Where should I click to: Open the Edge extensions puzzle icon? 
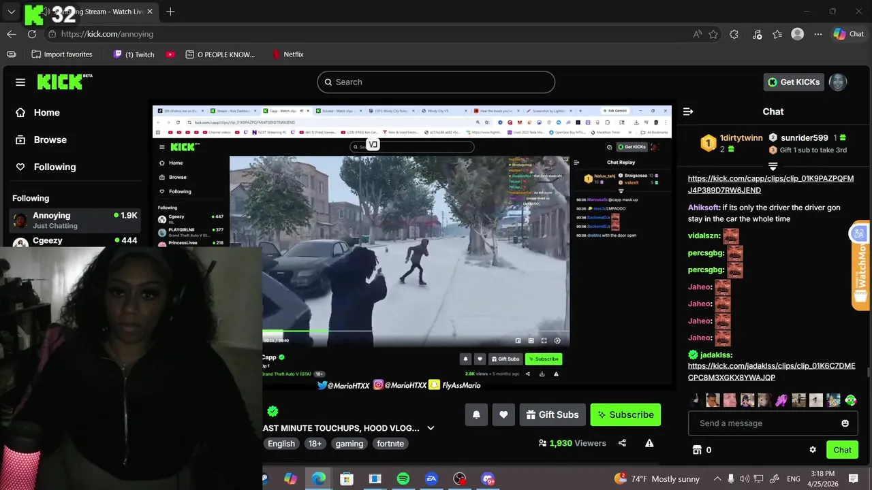point(734,34)
